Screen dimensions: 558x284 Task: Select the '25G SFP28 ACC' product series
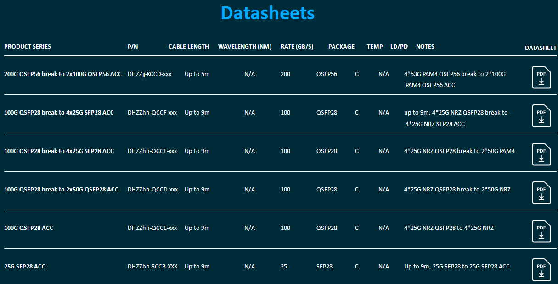click(25, 266)
